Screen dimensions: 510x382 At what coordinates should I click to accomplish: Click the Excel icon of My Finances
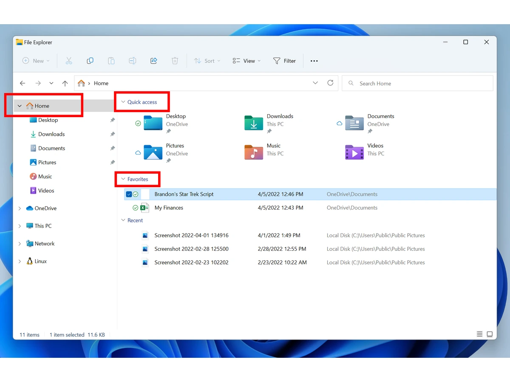click(145, 208)
